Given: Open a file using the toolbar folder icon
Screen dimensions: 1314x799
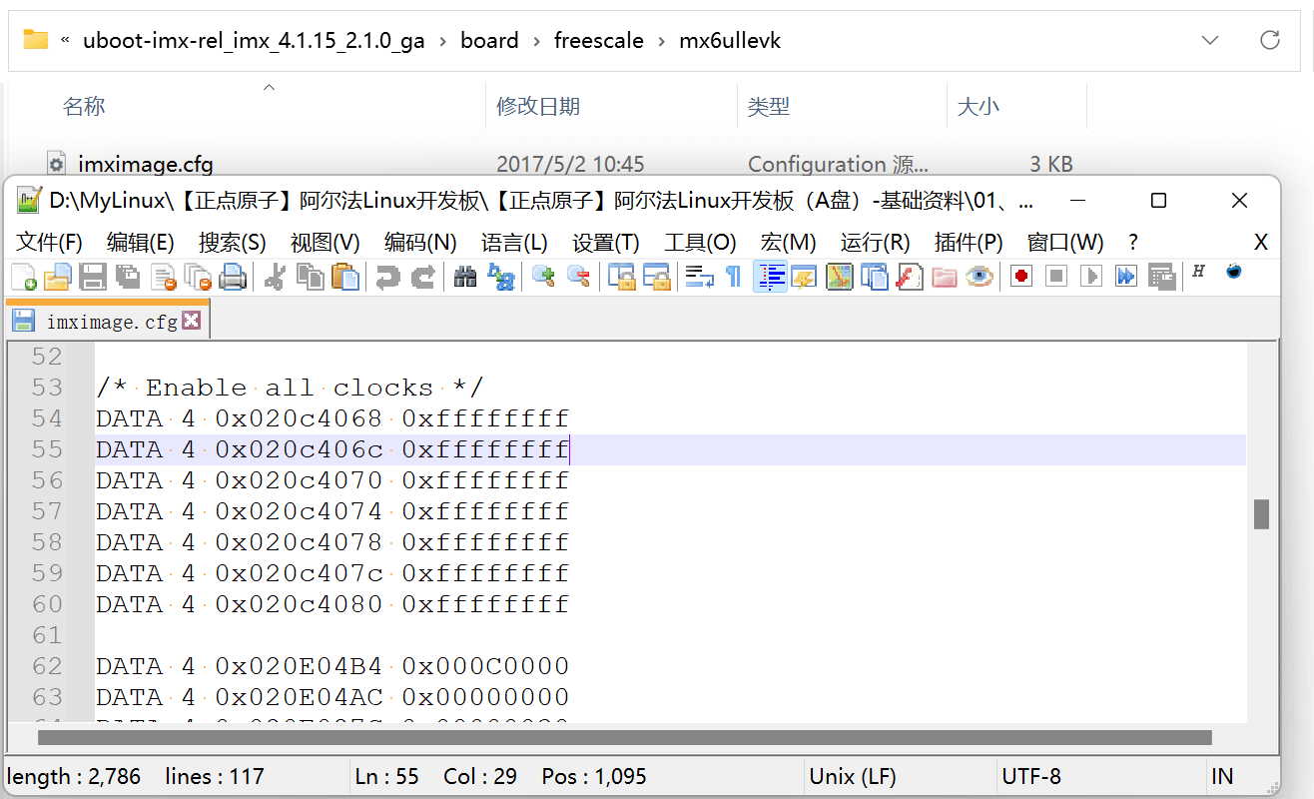Looking at the screenshot, I should tap(57, 277).
